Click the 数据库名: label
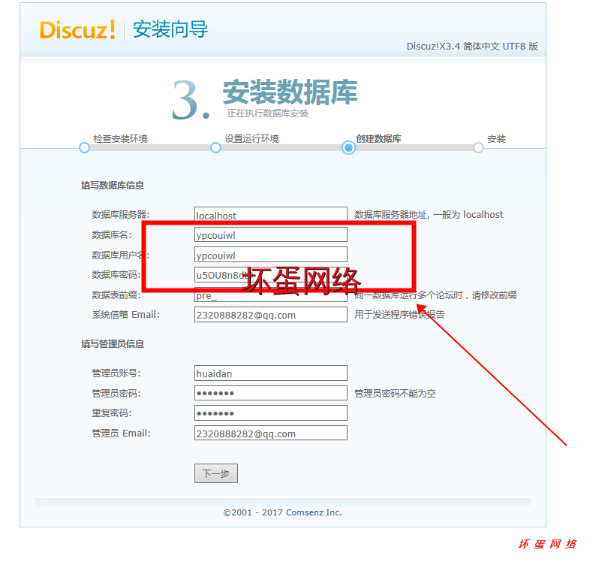Screen dimensions: 602x562 112,234
